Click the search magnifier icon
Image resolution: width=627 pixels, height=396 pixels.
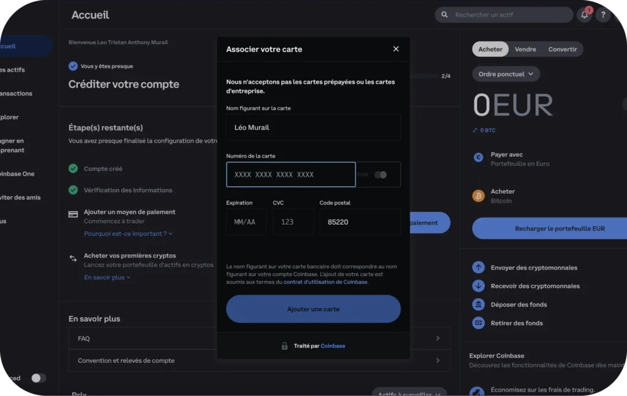tap(445, 15)
